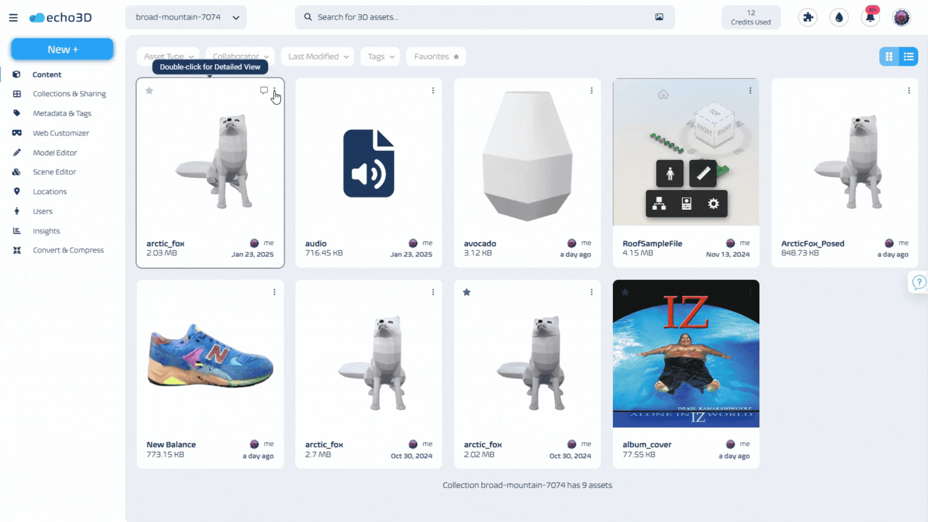Click the Insights analytics icon

(x=17, y=230)
